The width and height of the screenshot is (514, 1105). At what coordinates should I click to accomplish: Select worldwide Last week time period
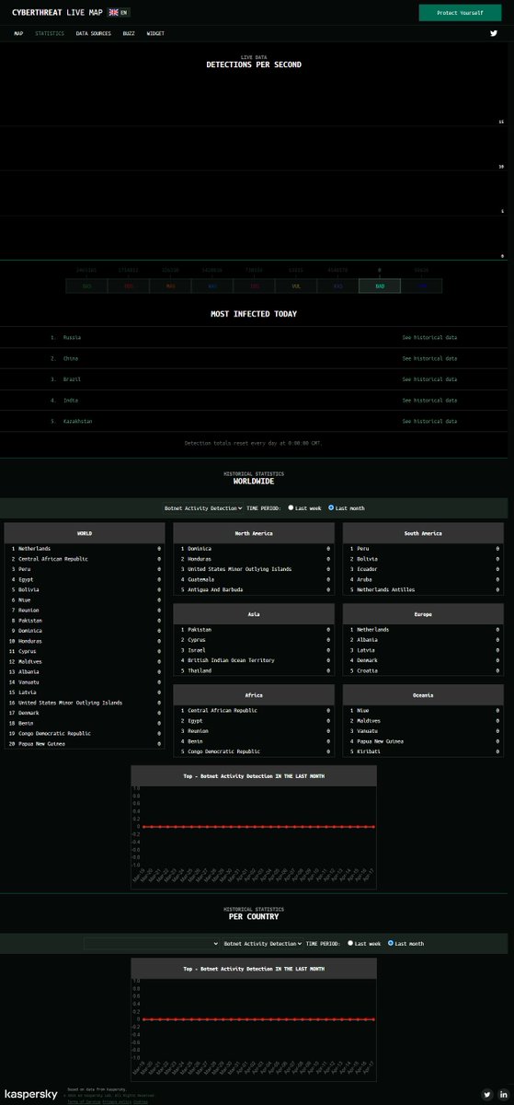pos(291,507)
